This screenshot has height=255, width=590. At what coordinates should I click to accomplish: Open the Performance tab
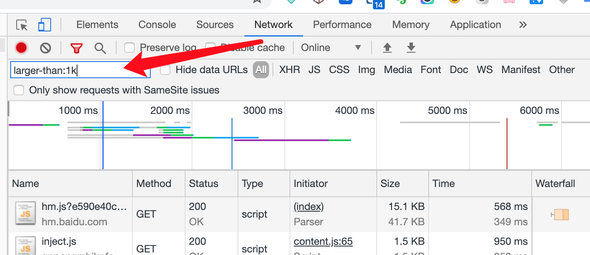[342, 25]
